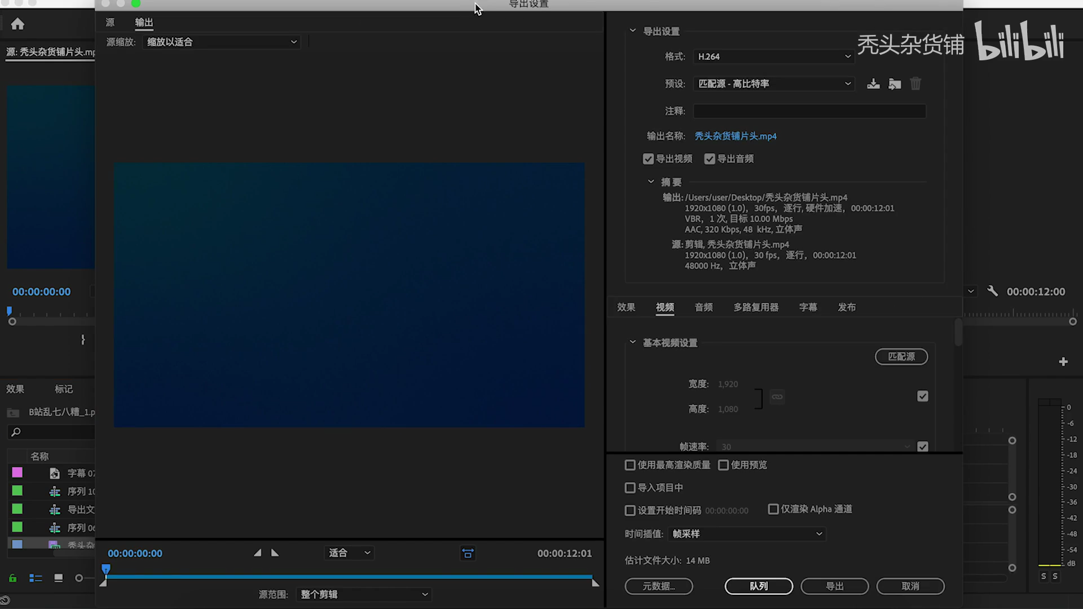Image resolution: width=1083 pixels, height=609 pixels.
Task: Set the in point marker
Action: (257, 553)
